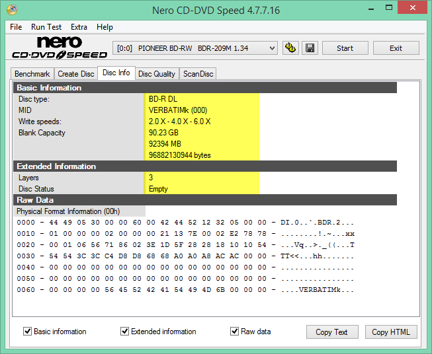The width and height of the screenshot is (432, 354).
Task: Switch to the Create Disc tab
Action: coord(76,74)
